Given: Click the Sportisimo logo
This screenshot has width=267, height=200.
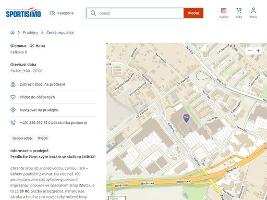Looking at the screenshot, I should coord(23,12).
